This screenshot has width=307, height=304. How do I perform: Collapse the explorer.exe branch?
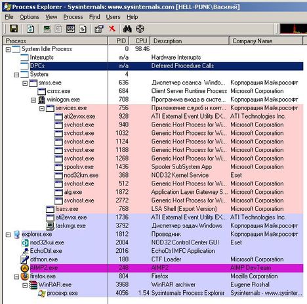coord(8,235)
